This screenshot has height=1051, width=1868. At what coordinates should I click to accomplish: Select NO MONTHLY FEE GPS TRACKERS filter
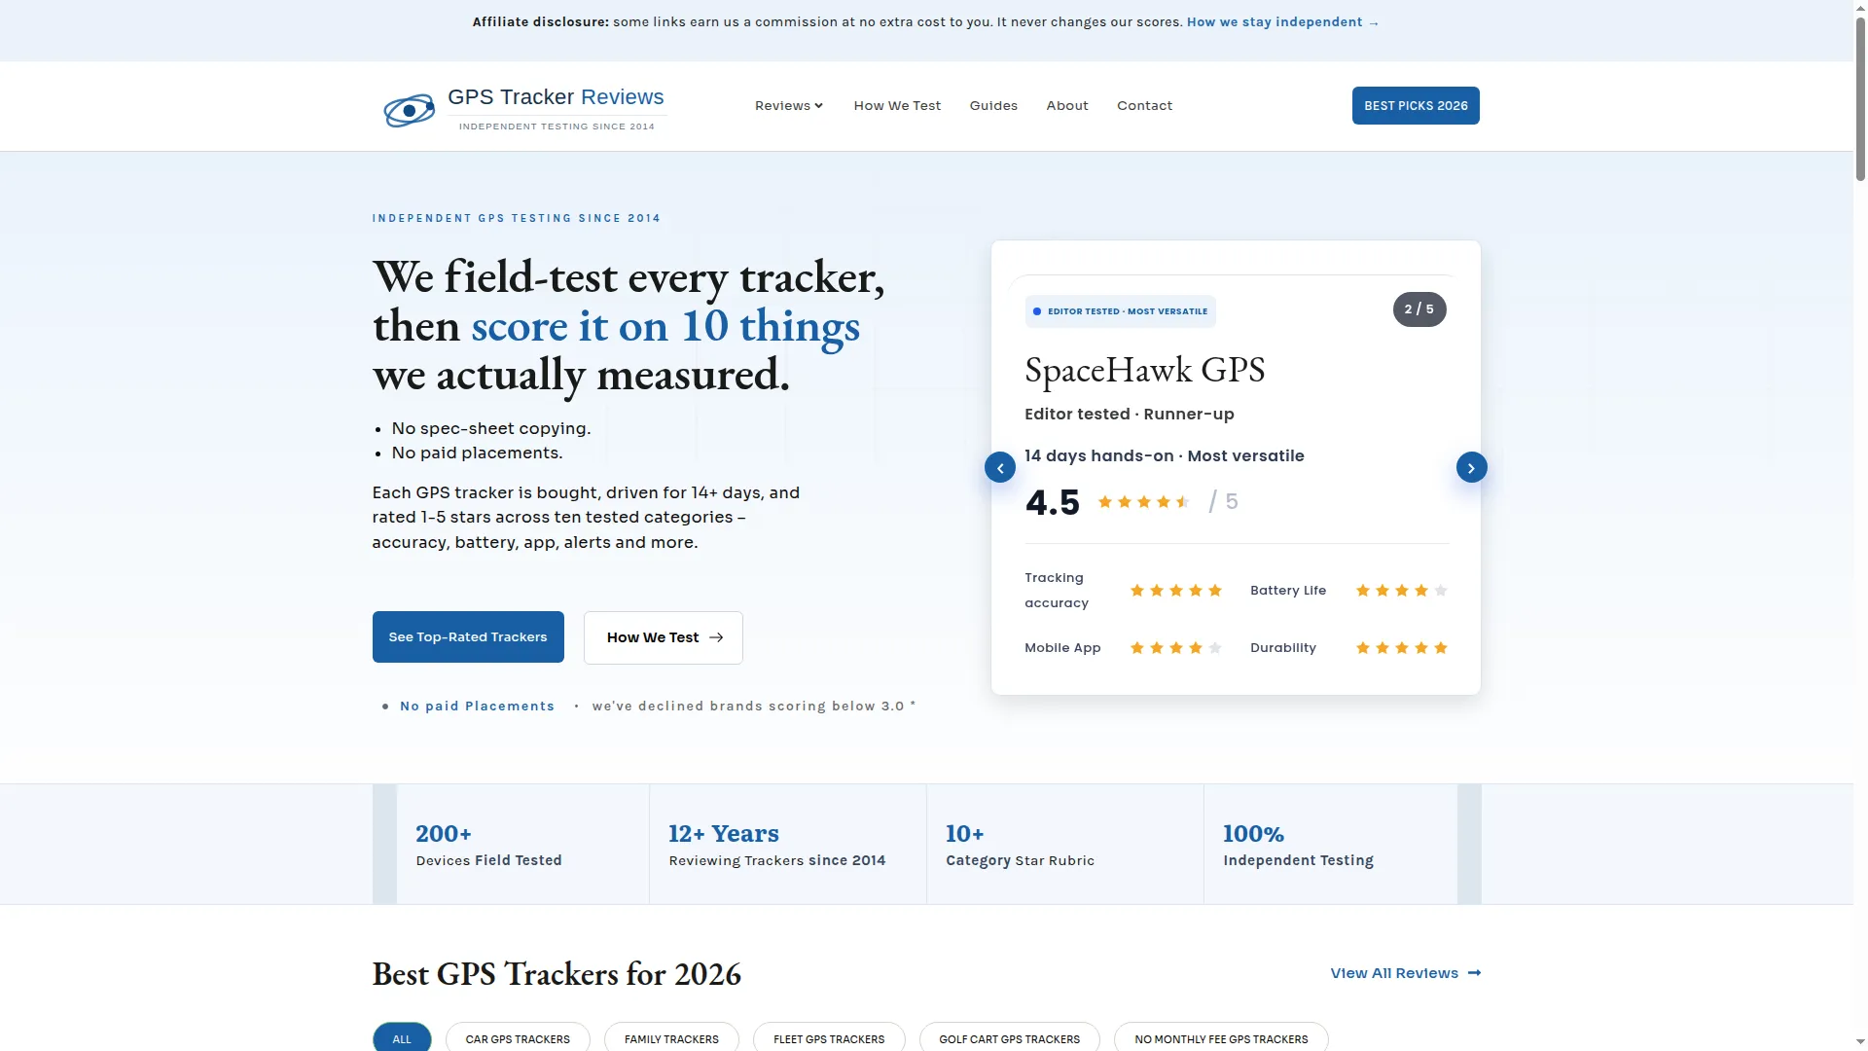[x=1221, y=1038]
